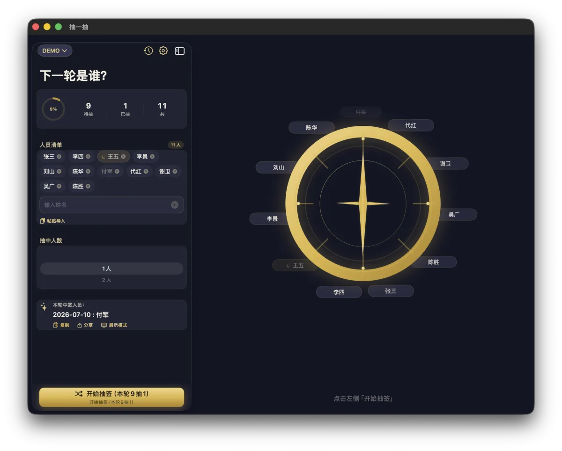Click the 王五 label on the wheel
Image resolution: width=562 pixels, height=451 pixels.
(295, 265)
